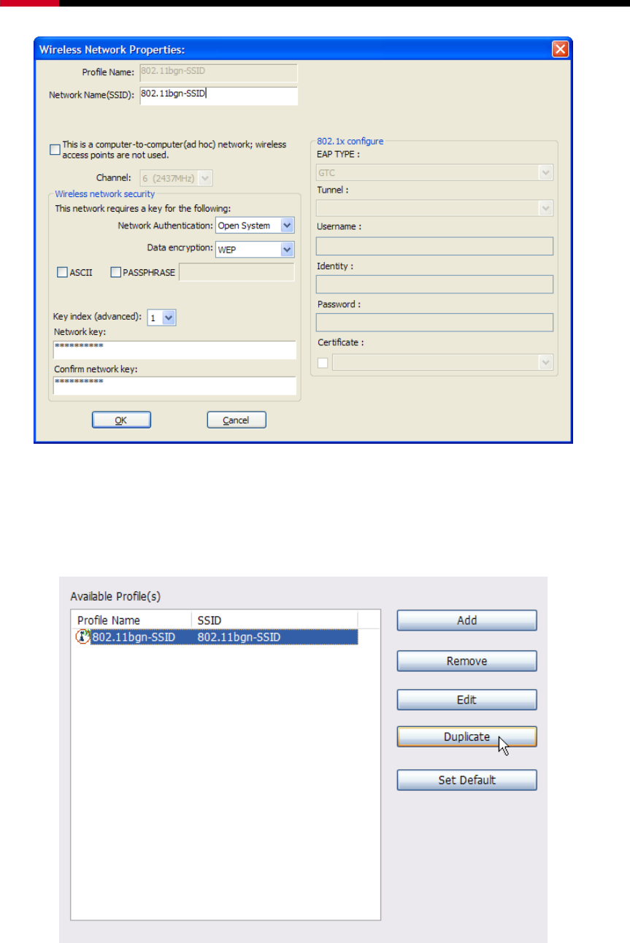Open the Certificate dropdown

(x=545, y=362)
